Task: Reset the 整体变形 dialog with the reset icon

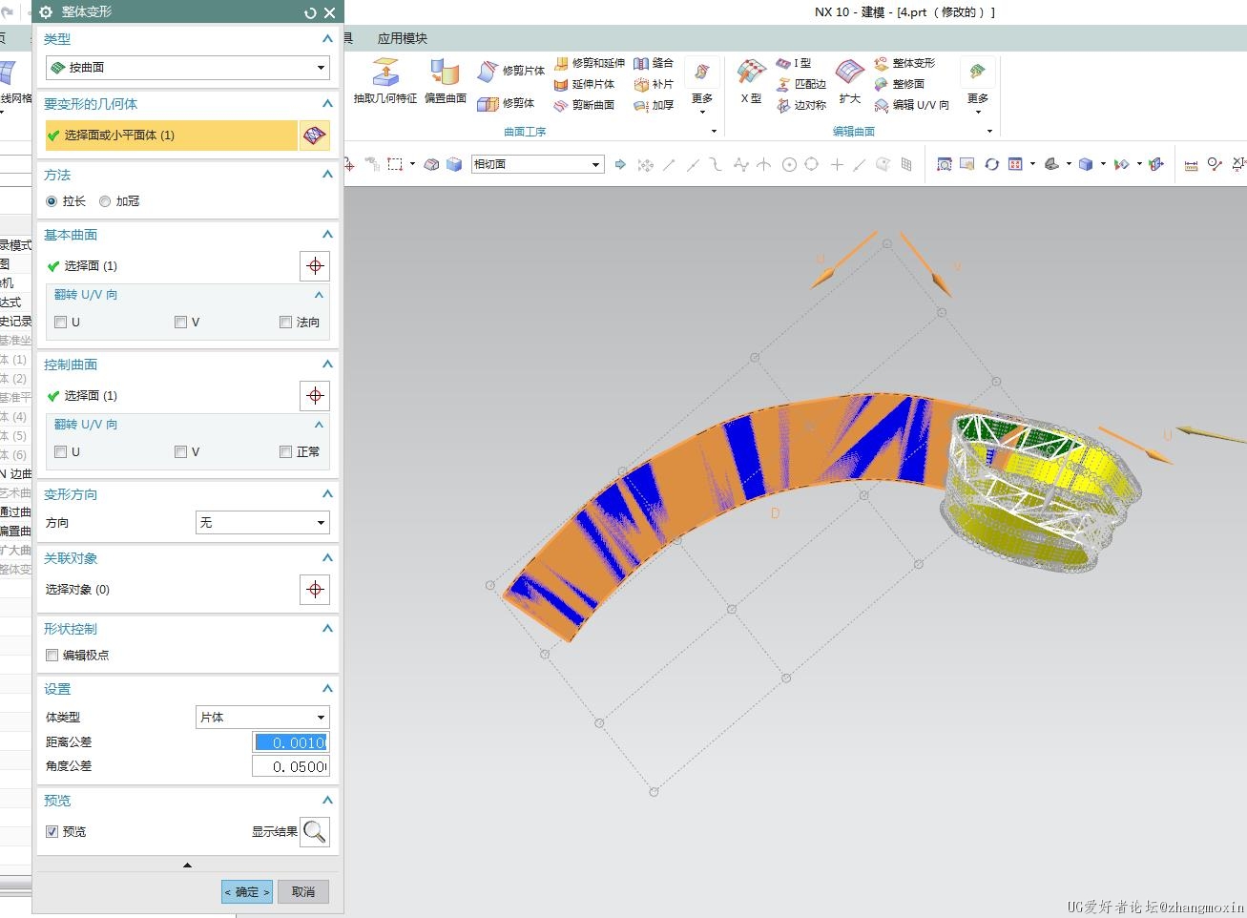Action: [x=310, y=12]
